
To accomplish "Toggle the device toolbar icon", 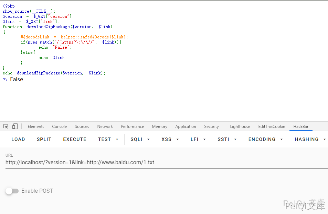I will (x=15, y=127).
